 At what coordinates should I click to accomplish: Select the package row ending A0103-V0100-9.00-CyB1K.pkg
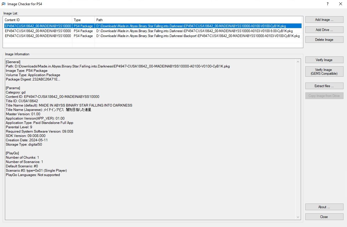[x=153, y=31]
